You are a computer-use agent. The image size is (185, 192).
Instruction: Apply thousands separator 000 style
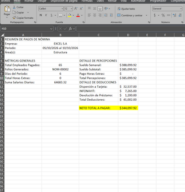[x=169, y=15]
